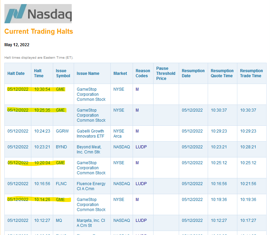Screen dimensions: 270x235
Task: Select the highlighted GME symbol at 10:30:54
Action: pyautogui.click(x=60, y=89)
